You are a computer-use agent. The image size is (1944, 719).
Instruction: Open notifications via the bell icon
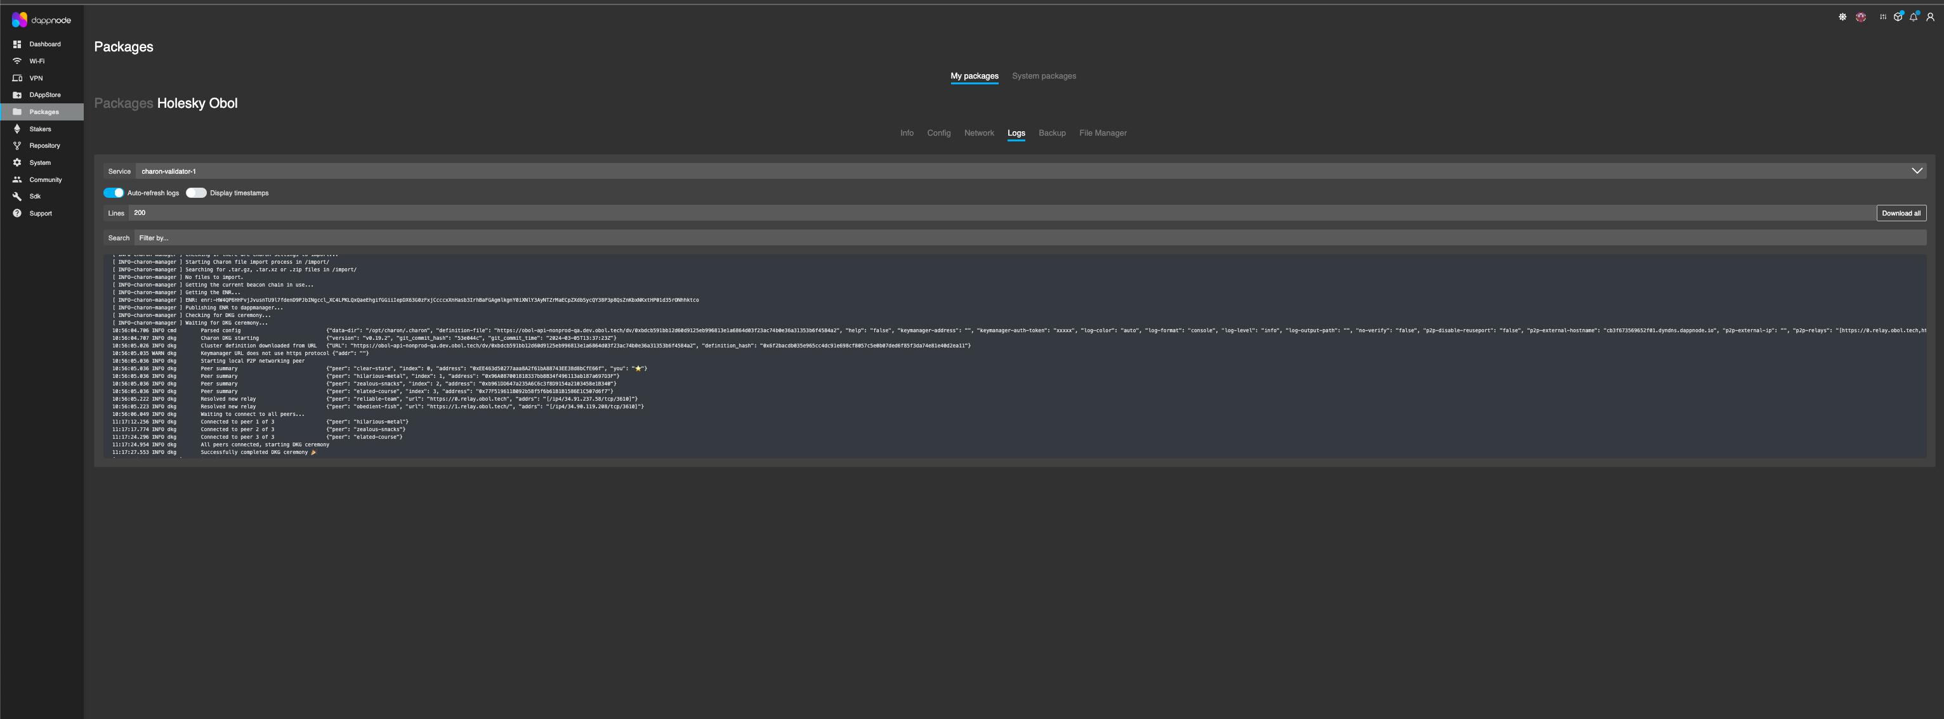(1914, 16)
